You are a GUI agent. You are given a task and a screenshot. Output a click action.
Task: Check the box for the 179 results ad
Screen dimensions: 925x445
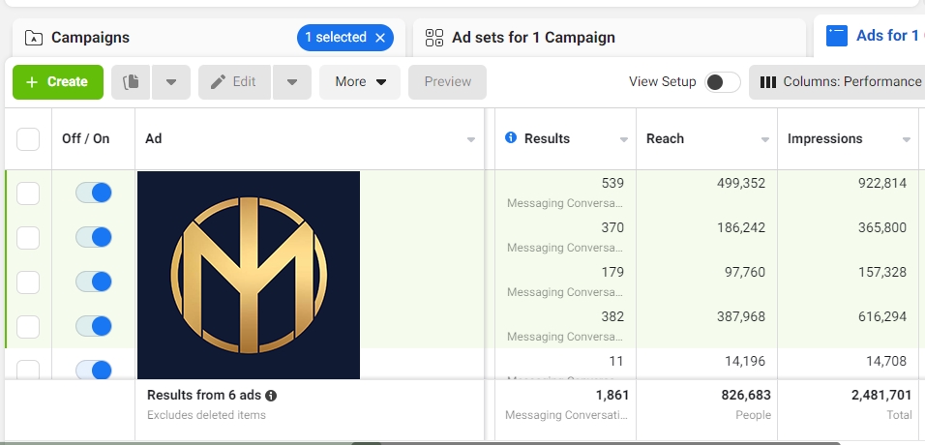pyautogui.click(x=28, y=282)
